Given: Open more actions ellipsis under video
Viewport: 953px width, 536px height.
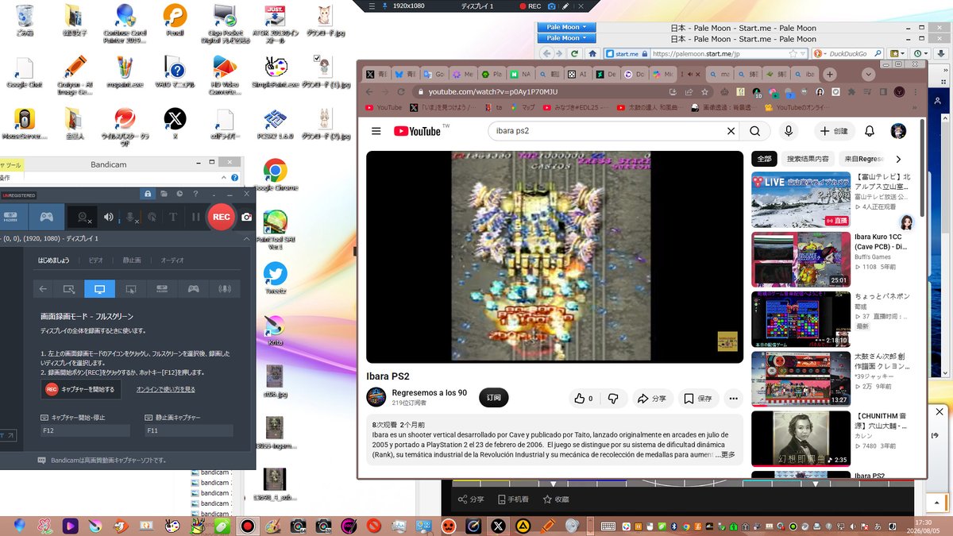Looking at the screenshot, I should tap(734, 399).
